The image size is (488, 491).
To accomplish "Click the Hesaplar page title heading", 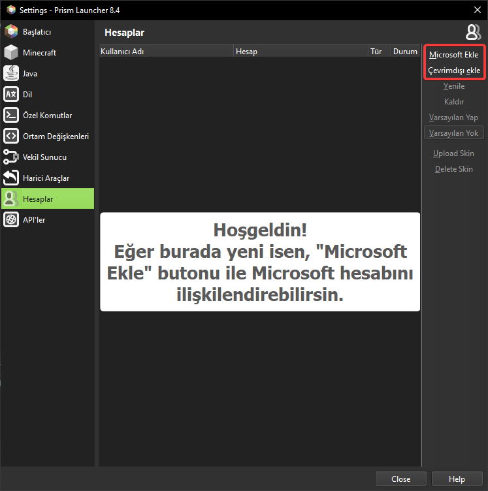I will pos(124,33).
